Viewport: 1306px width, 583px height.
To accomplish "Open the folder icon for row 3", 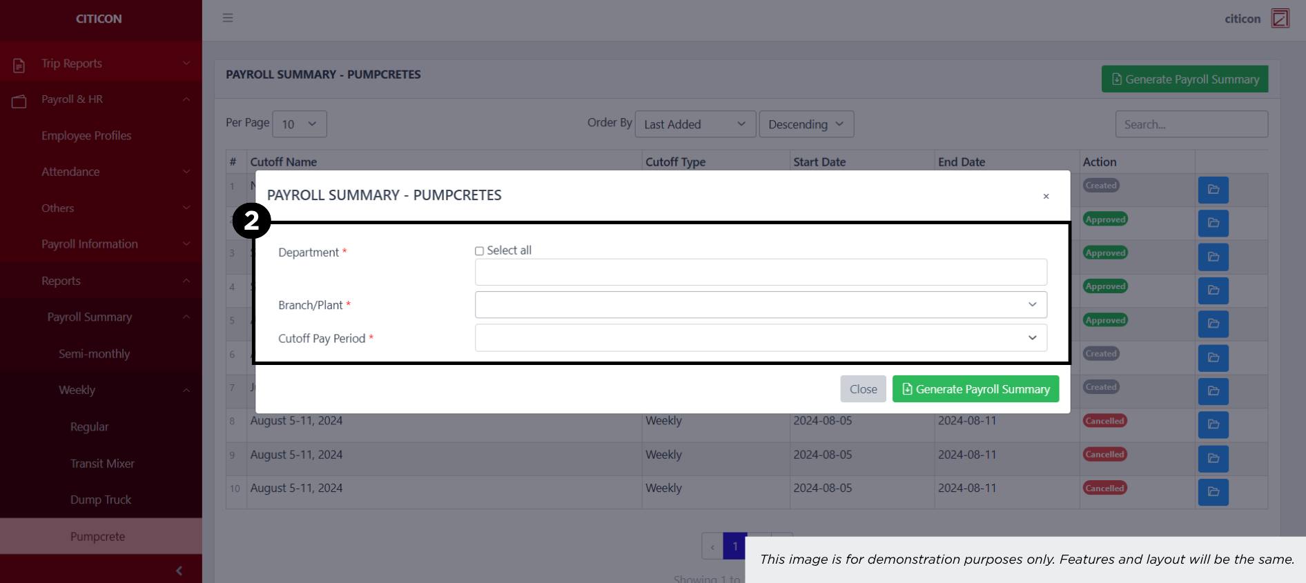I will [x=1213, y=257].
